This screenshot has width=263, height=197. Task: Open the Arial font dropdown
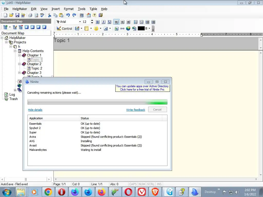80,22
